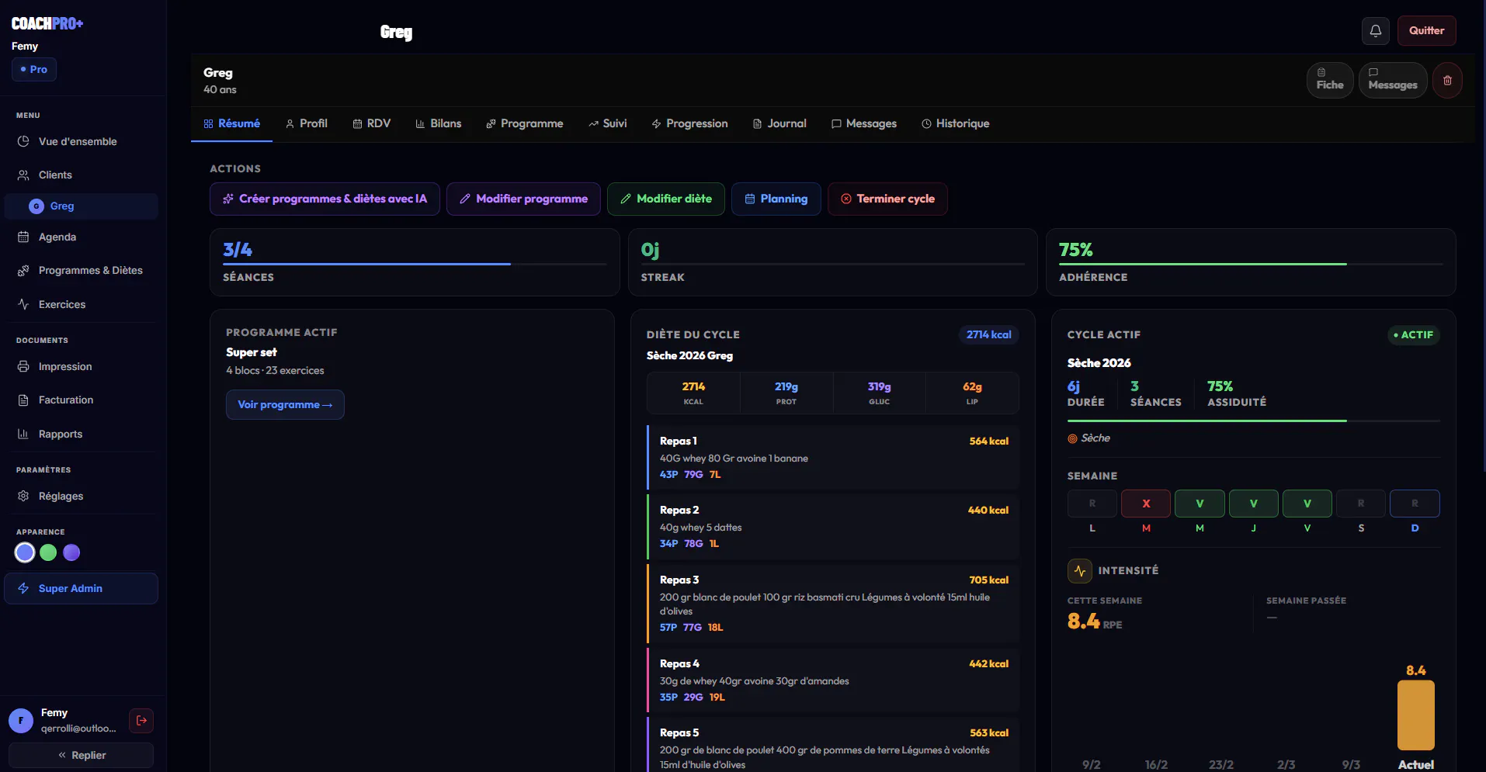Open the Programme tab
Image resolution: width=1486 pixels, height=772 pixels.
[524, 123]
